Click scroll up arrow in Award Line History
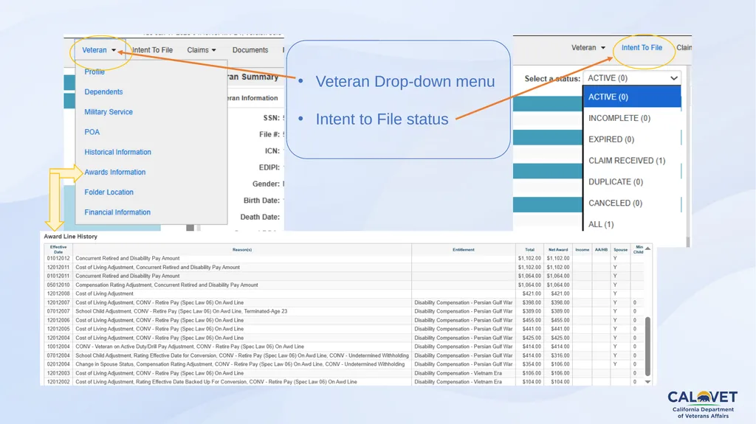 tap(648, 249)
